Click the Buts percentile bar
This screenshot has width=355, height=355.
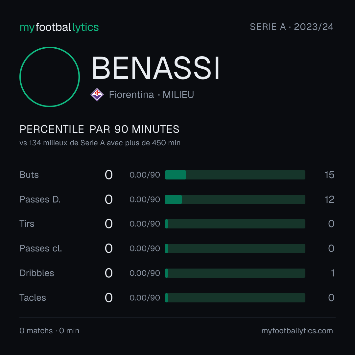[x=235, y=175]
